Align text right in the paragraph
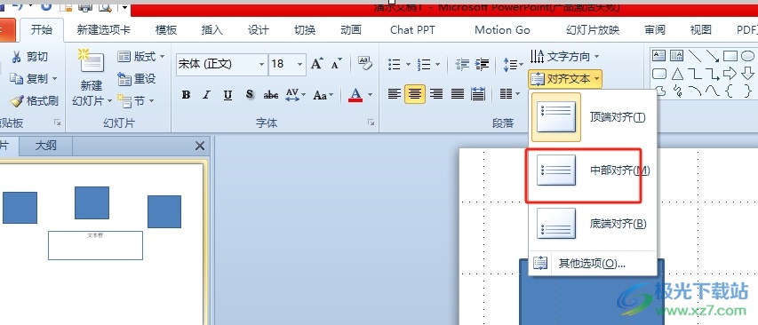 point(436,94)
